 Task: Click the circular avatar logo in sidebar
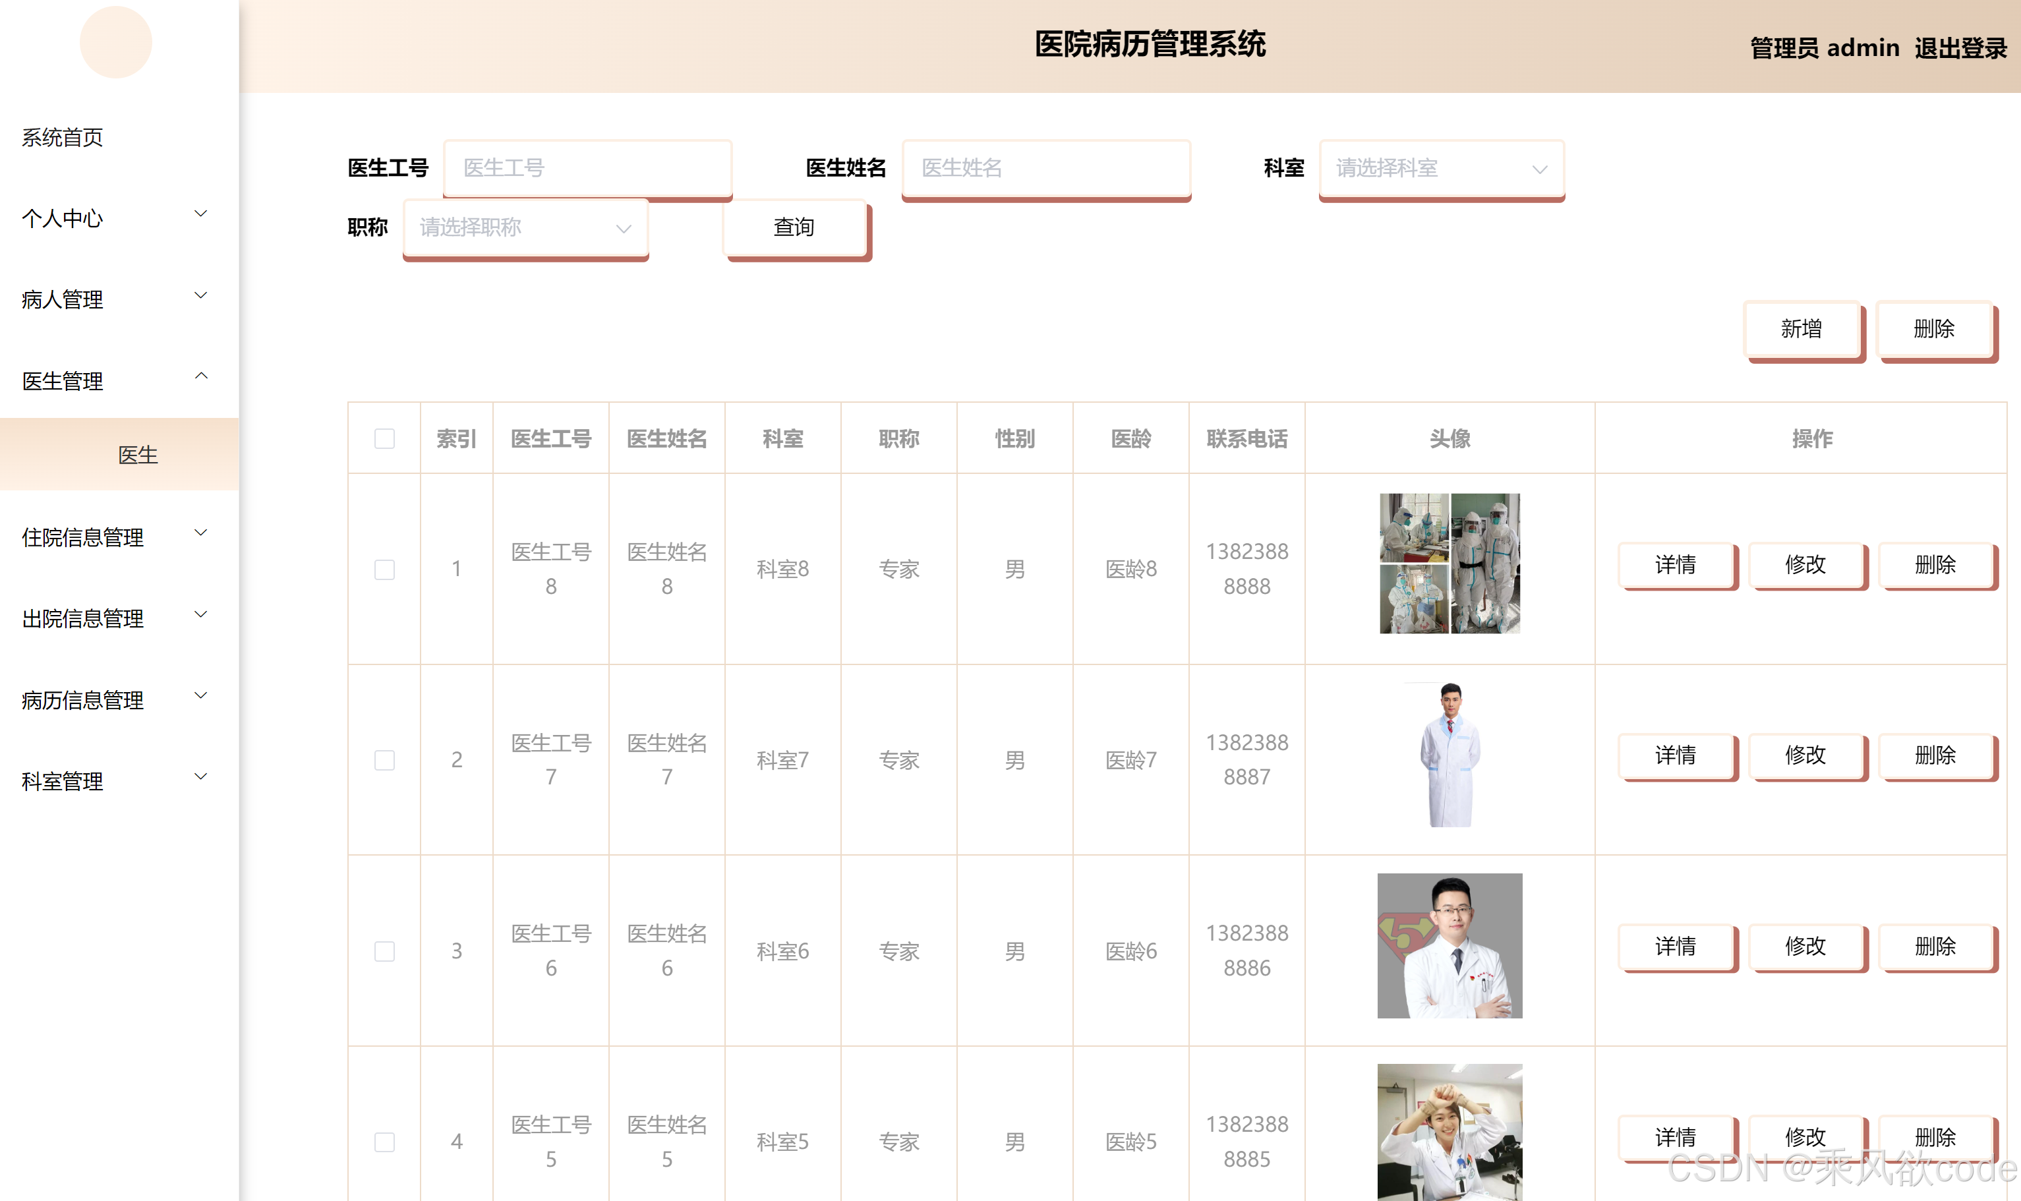(x=116, y=43)
